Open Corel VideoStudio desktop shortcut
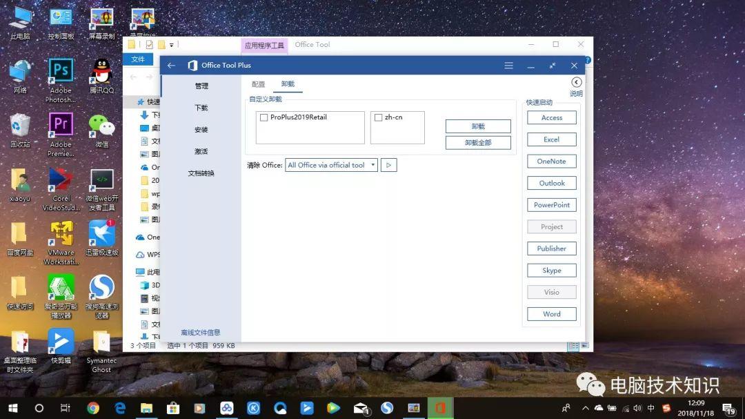This screenshot has height=419, width=745. click(x=61, y=189)
